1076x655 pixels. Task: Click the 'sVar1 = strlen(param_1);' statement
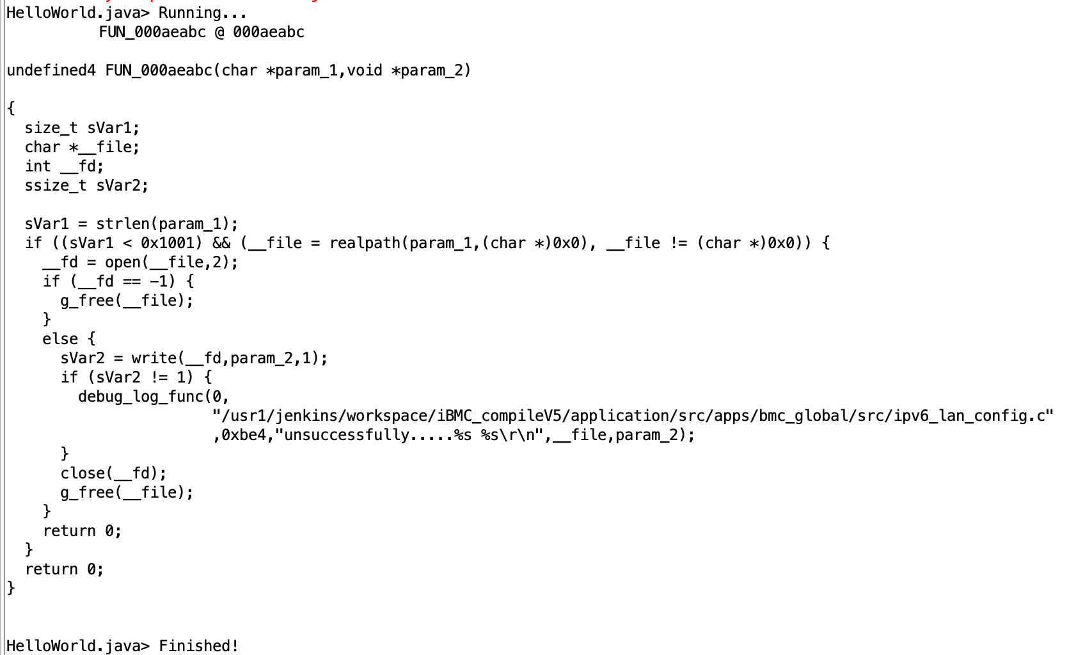click(x=131, y=224)
